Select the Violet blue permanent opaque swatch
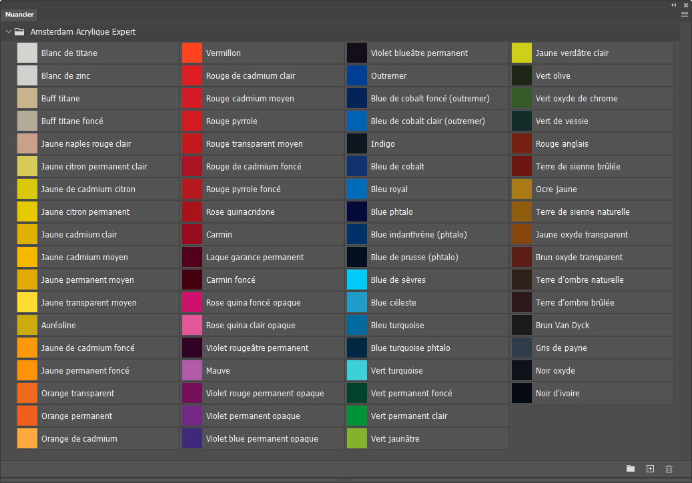This screenshot has height=483, width=692. pyautogui.click(x=192, y=439)
